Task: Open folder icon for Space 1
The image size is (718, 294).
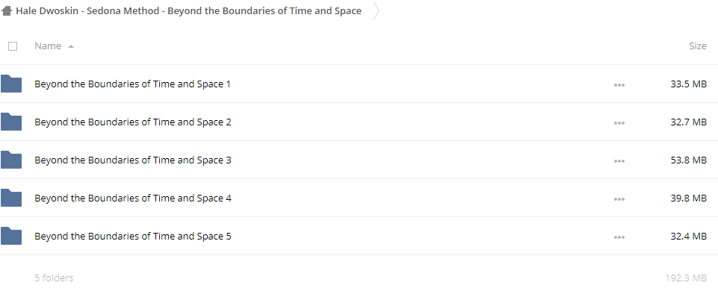Action: pyautogui.click(x=11, y=84)
